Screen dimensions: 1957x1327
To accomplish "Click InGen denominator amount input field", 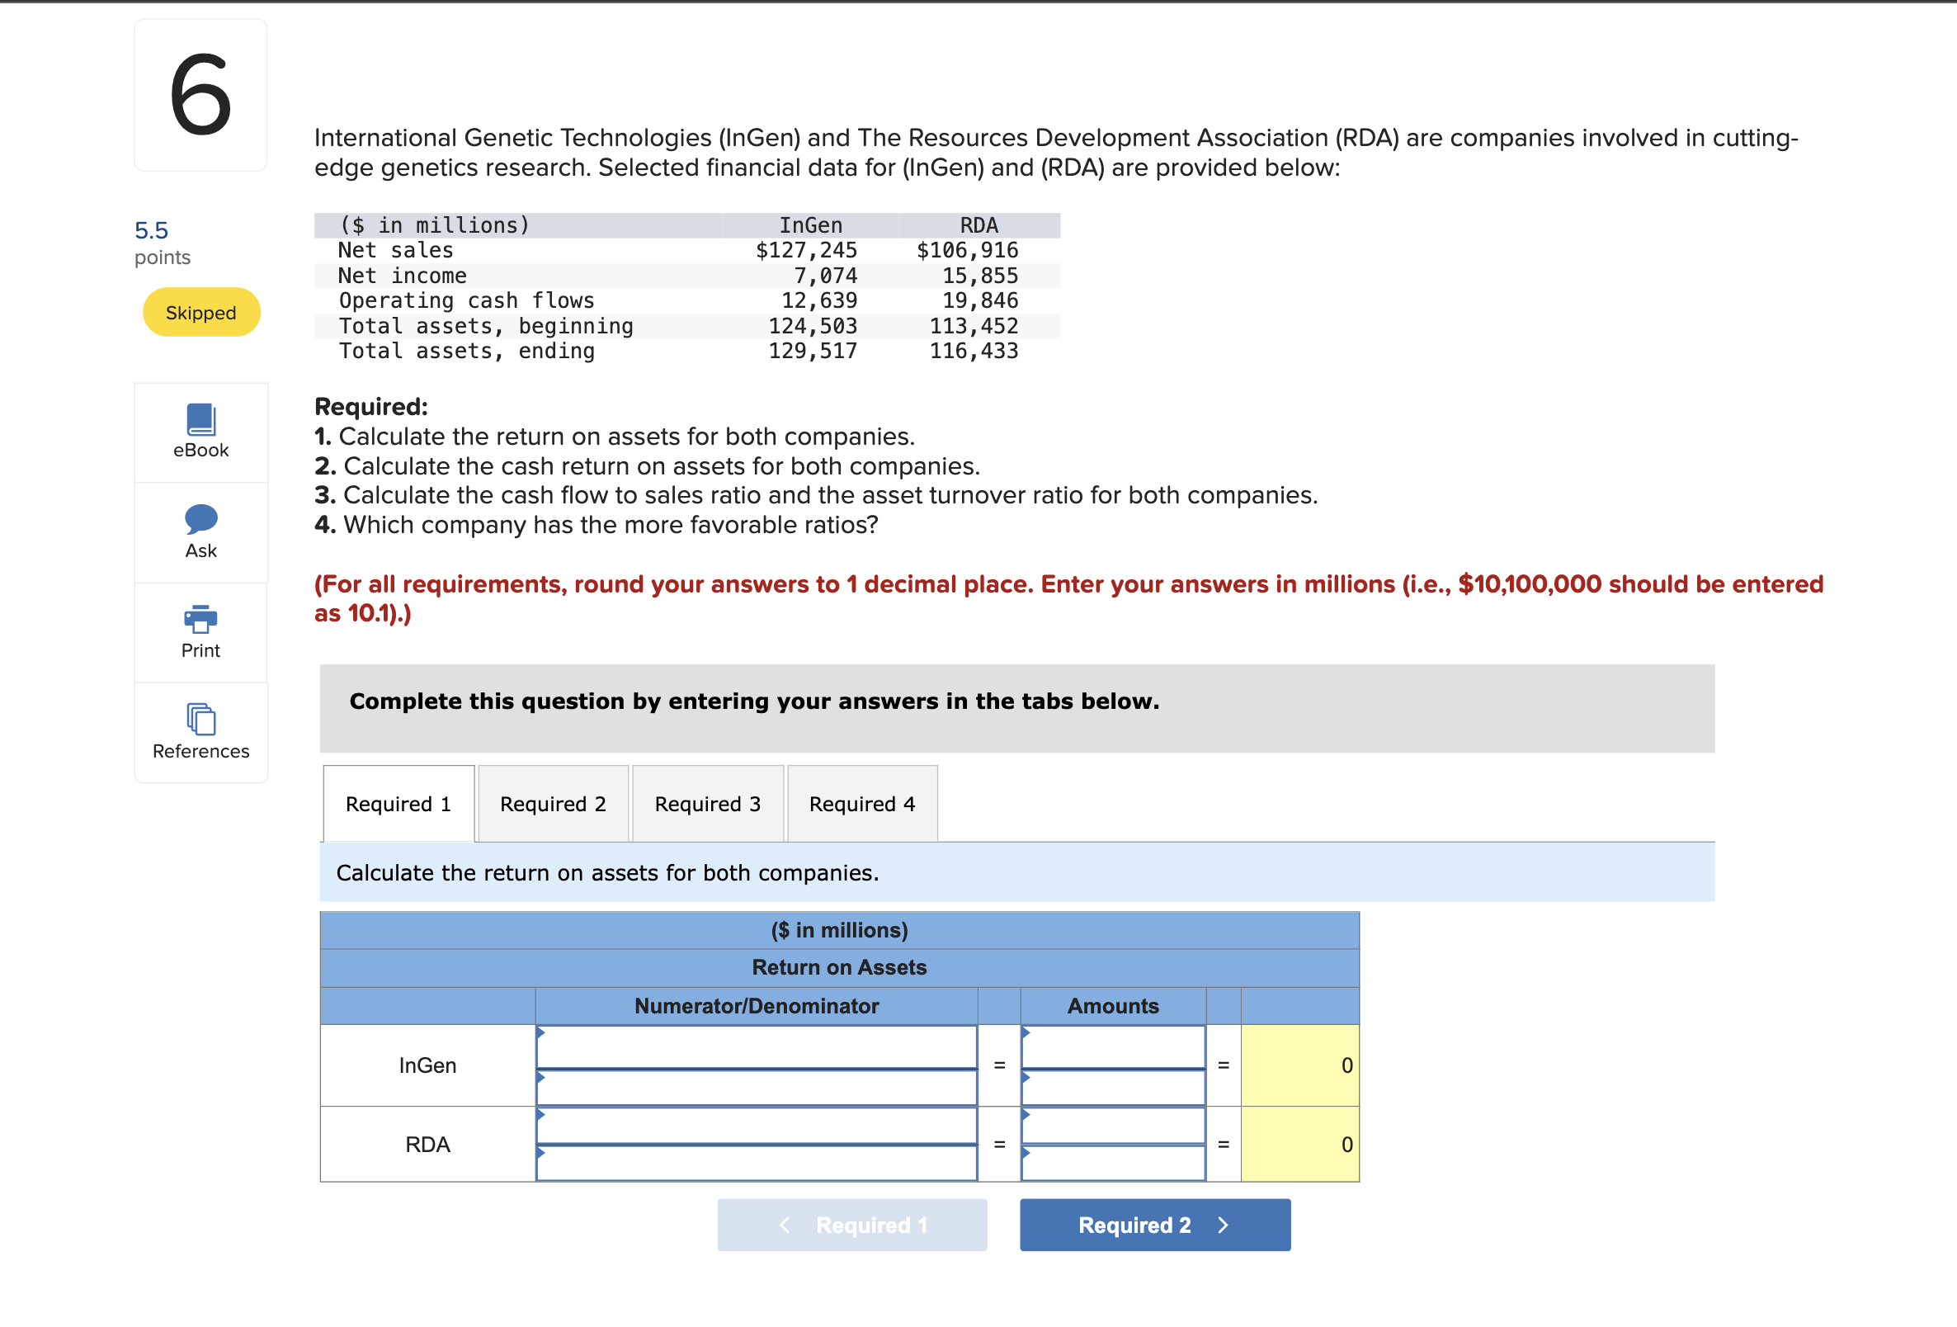I will pos(1112,1088).
